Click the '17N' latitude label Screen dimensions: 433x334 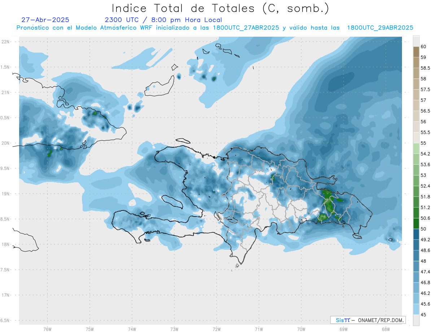click(5, 295)
